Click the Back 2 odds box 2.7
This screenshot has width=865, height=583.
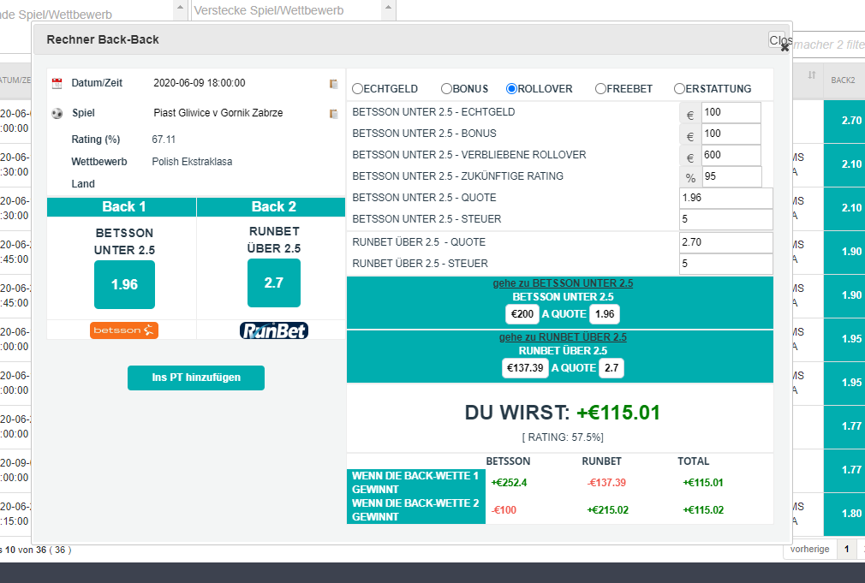[x=274, y=283]
